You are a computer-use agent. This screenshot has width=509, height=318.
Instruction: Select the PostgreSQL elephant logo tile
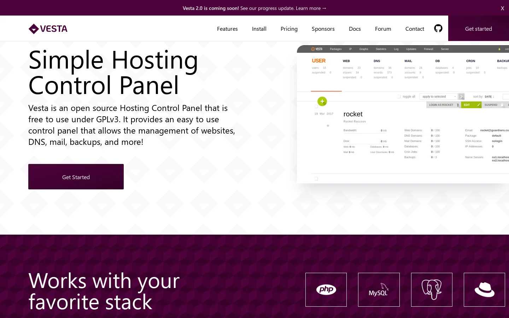click(x=432, y=290)
